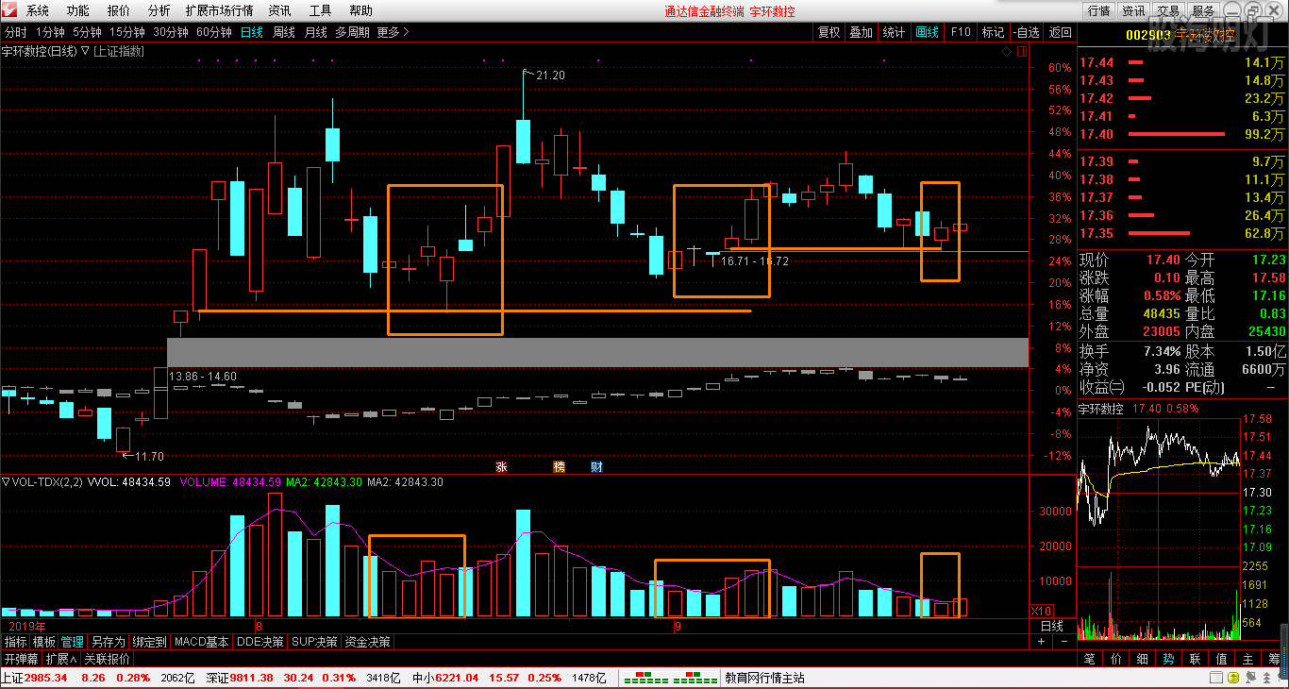Expand the 更多 > period options
Viewport: 1289px width, 689px height.
coord(393,32)
